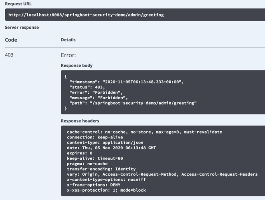Select the keep-alive: timeout=60 header
Image resolution: width=265 pixels, height=200 pixels.
pos(95,158)
